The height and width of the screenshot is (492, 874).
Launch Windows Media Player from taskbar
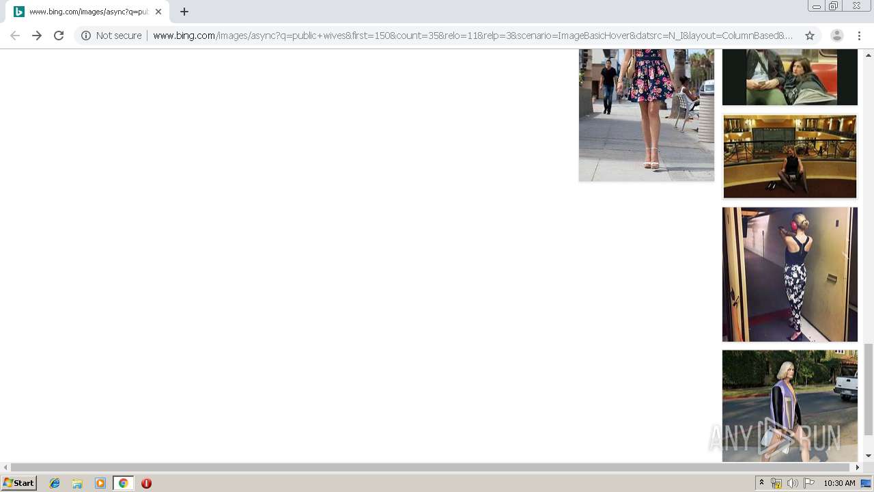point(100,483)
